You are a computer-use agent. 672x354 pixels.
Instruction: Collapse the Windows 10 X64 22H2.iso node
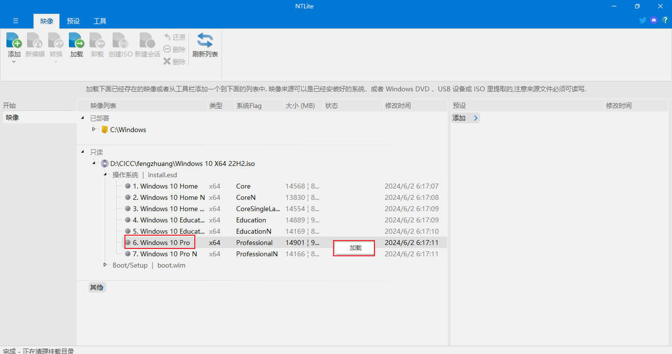point(94,163)
